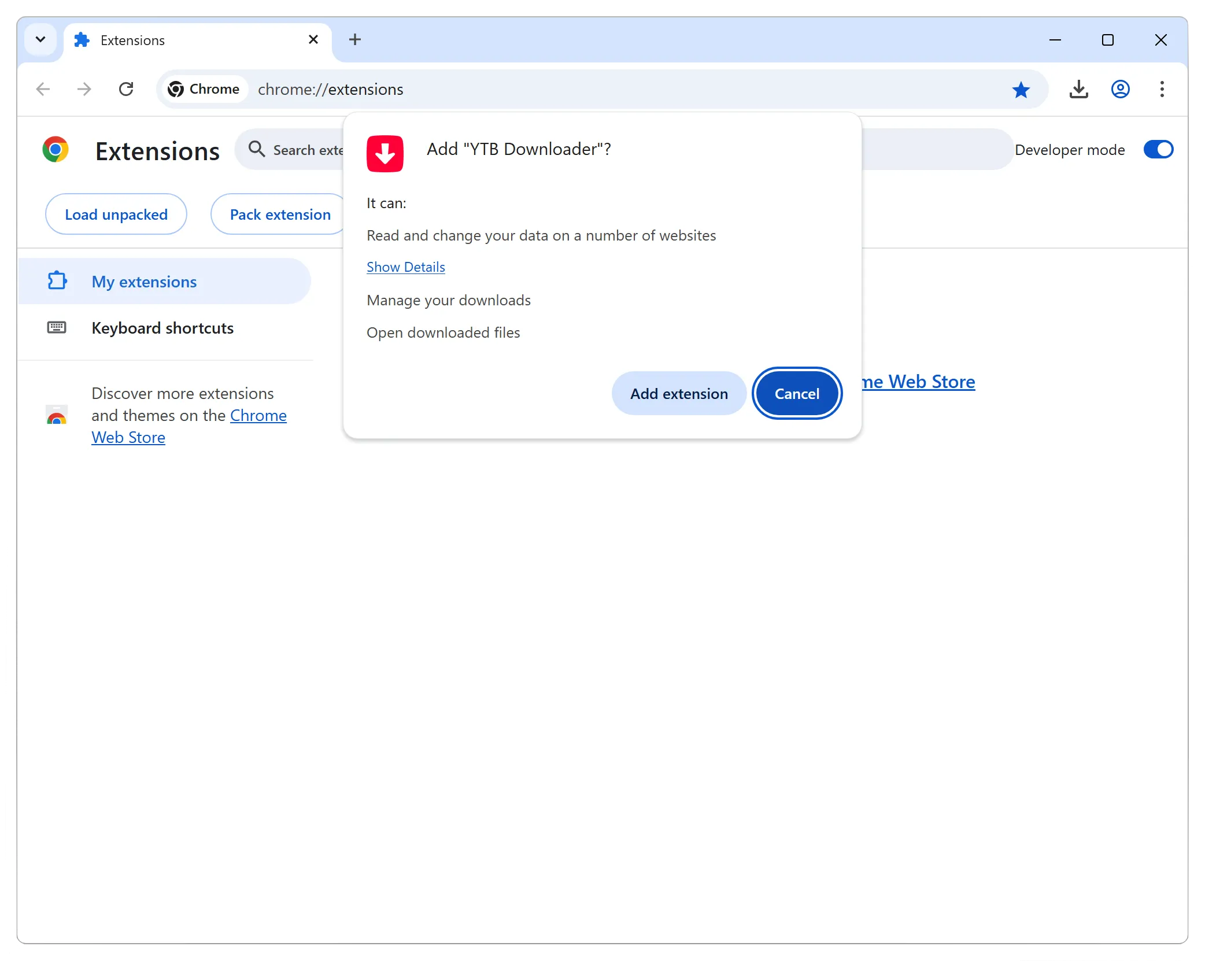
Task: Click the Chrome logo beside Extensions
Action: 56,150
